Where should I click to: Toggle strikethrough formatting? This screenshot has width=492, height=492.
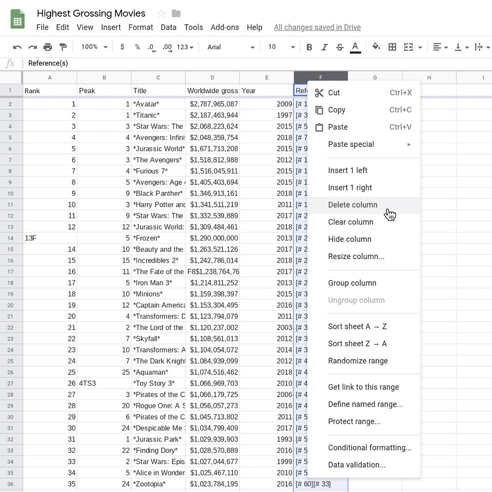(x=339, y=47)
